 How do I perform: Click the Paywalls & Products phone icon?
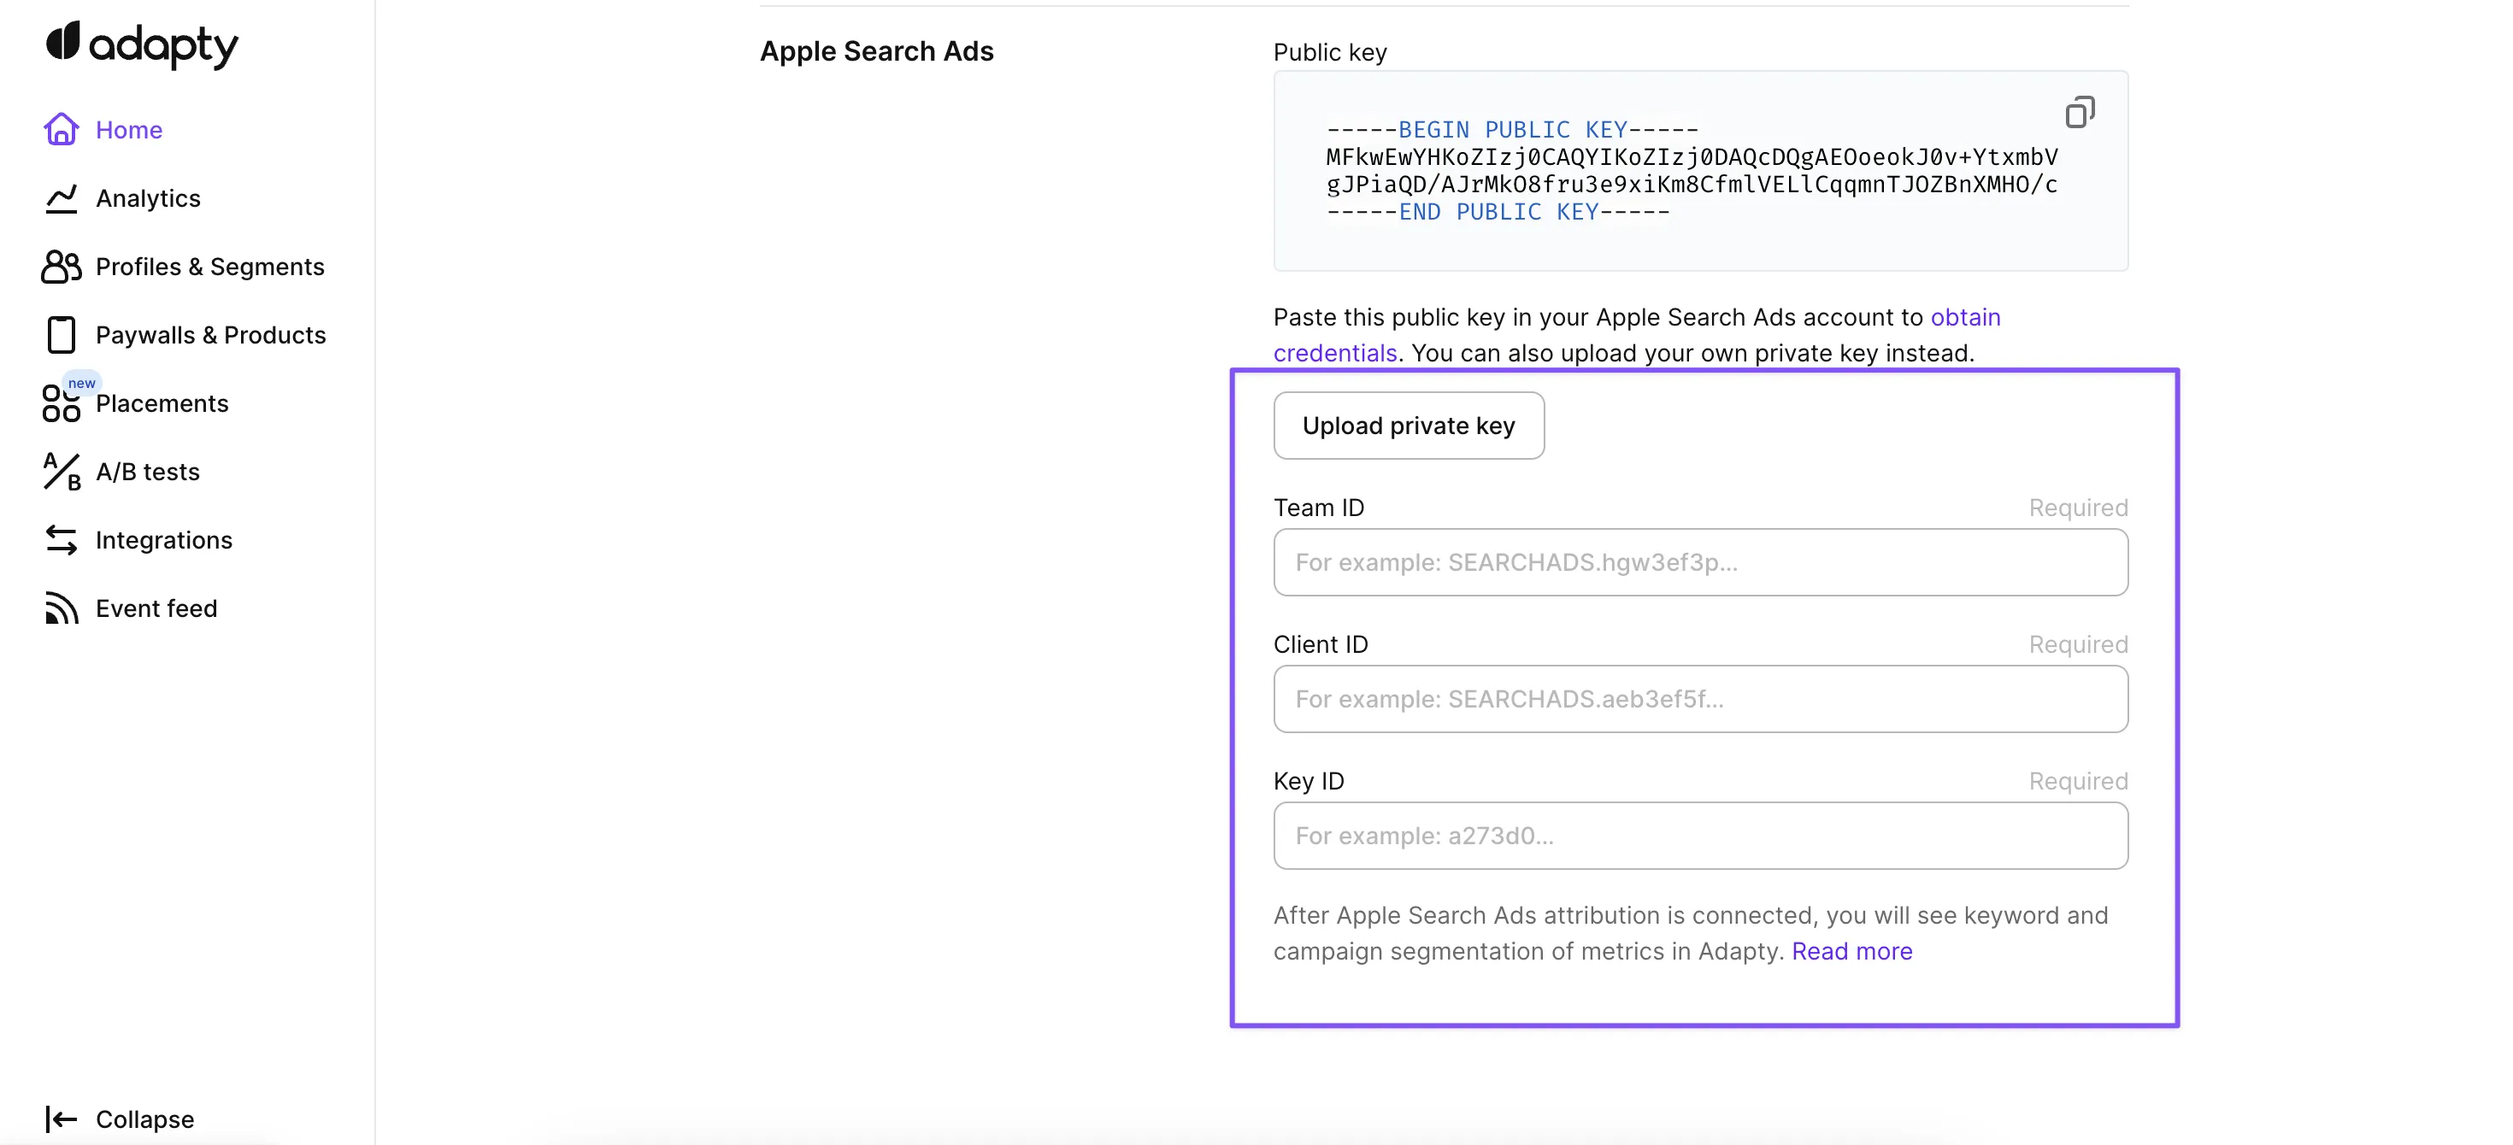pyautogui.click(x=61, y=334)
